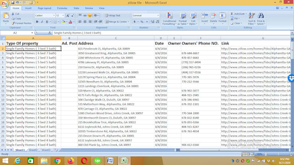Click the Office button logo
Screen dimensions: 294x165
4,4
